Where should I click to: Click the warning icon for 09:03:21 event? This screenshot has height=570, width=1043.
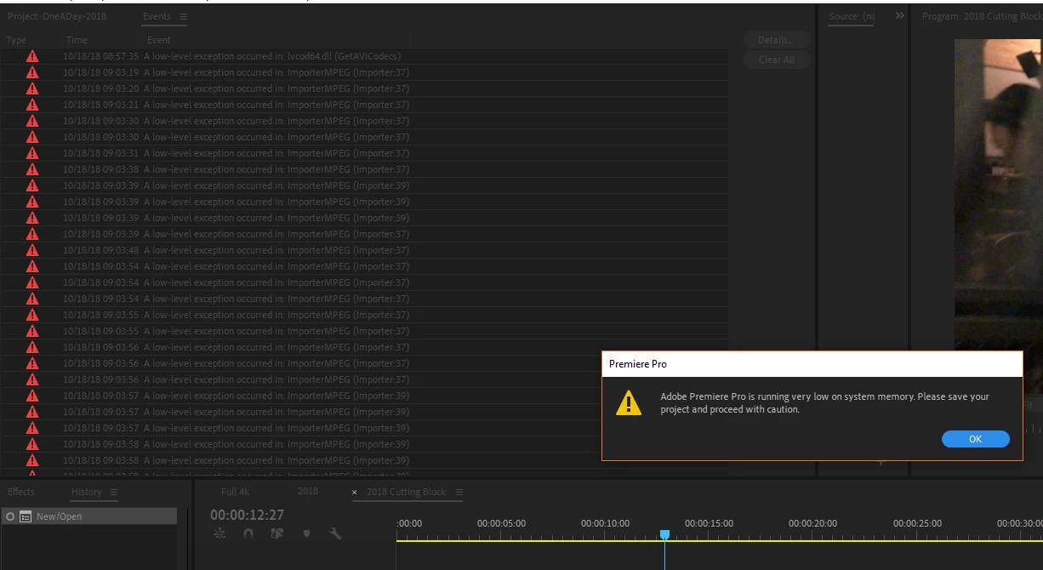[32, 105]
